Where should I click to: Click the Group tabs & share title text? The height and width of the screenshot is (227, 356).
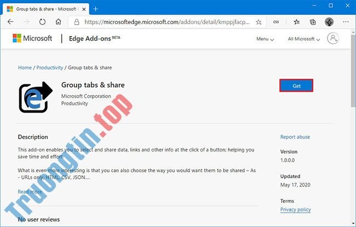93,85
